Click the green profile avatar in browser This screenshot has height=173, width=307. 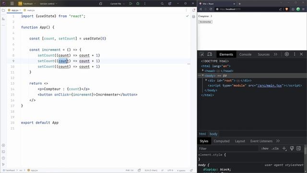click(298, 9)
